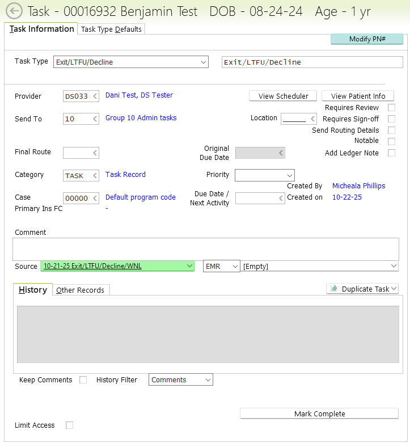The width and height of the screenshot is (410, 443).
Task: Click the back arrow icon
Action: pyautogui.click(x=14, y=11)
